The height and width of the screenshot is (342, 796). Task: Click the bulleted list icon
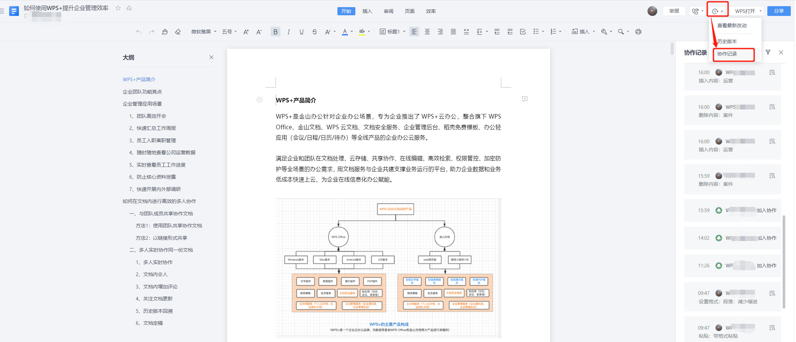click(x=536, y=32)
